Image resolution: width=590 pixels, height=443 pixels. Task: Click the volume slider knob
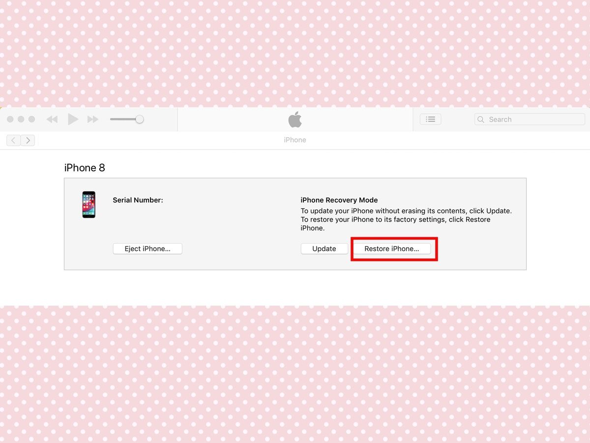(140, 119)
